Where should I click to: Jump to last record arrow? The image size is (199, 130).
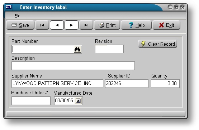click(x=86, y=25)
